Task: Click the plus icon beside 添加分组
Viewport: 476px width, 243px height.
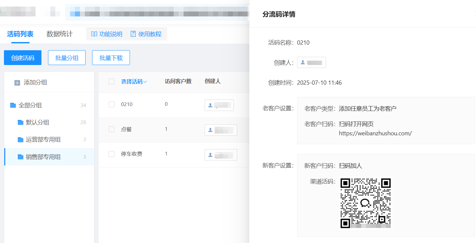Action: coord(17,83)
